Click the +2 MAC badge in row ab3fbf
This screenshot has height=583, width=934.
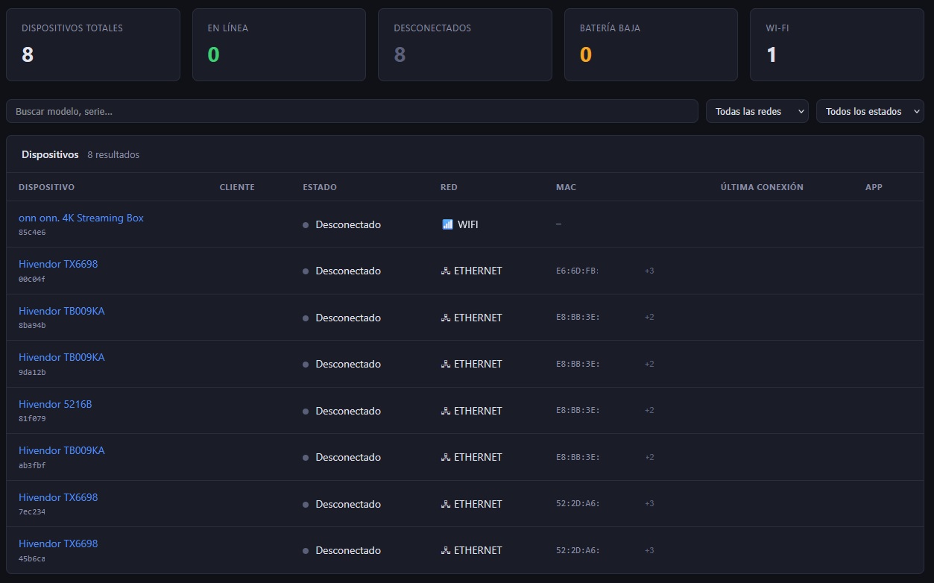tap(649, 457)
